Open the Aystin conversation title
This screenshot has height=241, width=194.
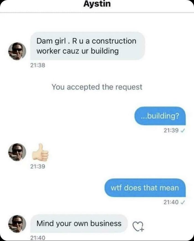pyautogui.click(x=97, y=4)
